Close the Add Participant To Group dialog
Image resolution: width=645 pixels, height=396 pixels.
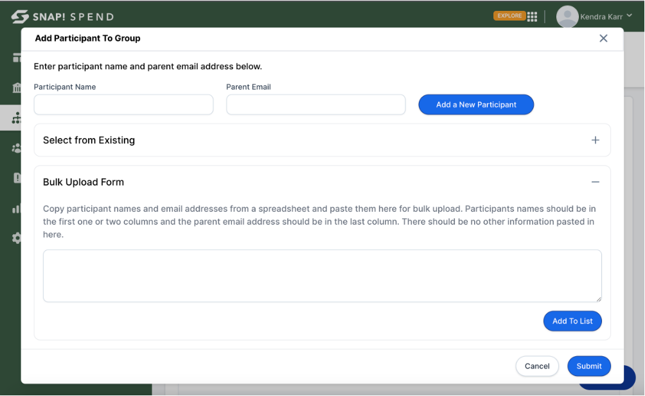603,39
